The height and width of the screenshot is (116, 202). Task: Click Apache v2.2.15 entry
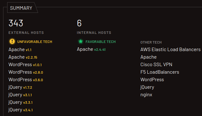tap(23, 57)
